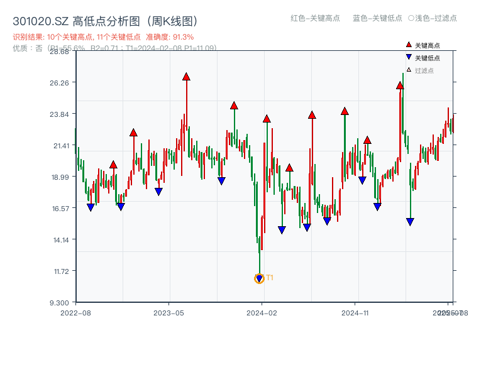Click the 2022-08 label on the x-axis

pyautogui.click(x=76, y=311)
